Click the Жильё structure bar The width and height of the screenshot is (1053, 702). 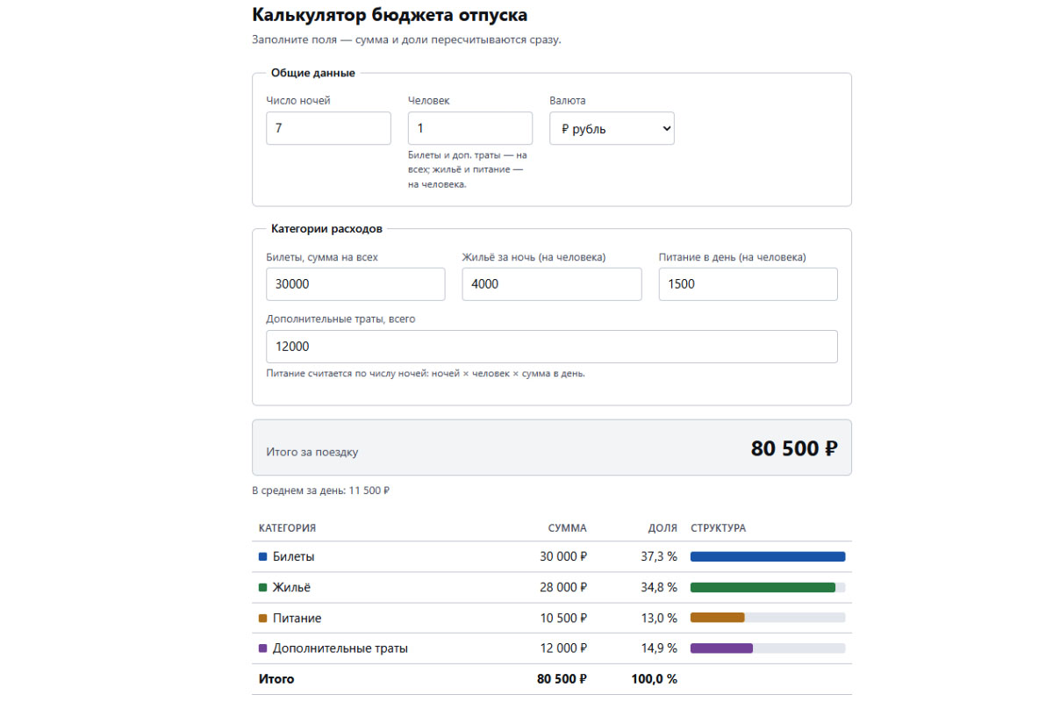[x=768, y=587]
